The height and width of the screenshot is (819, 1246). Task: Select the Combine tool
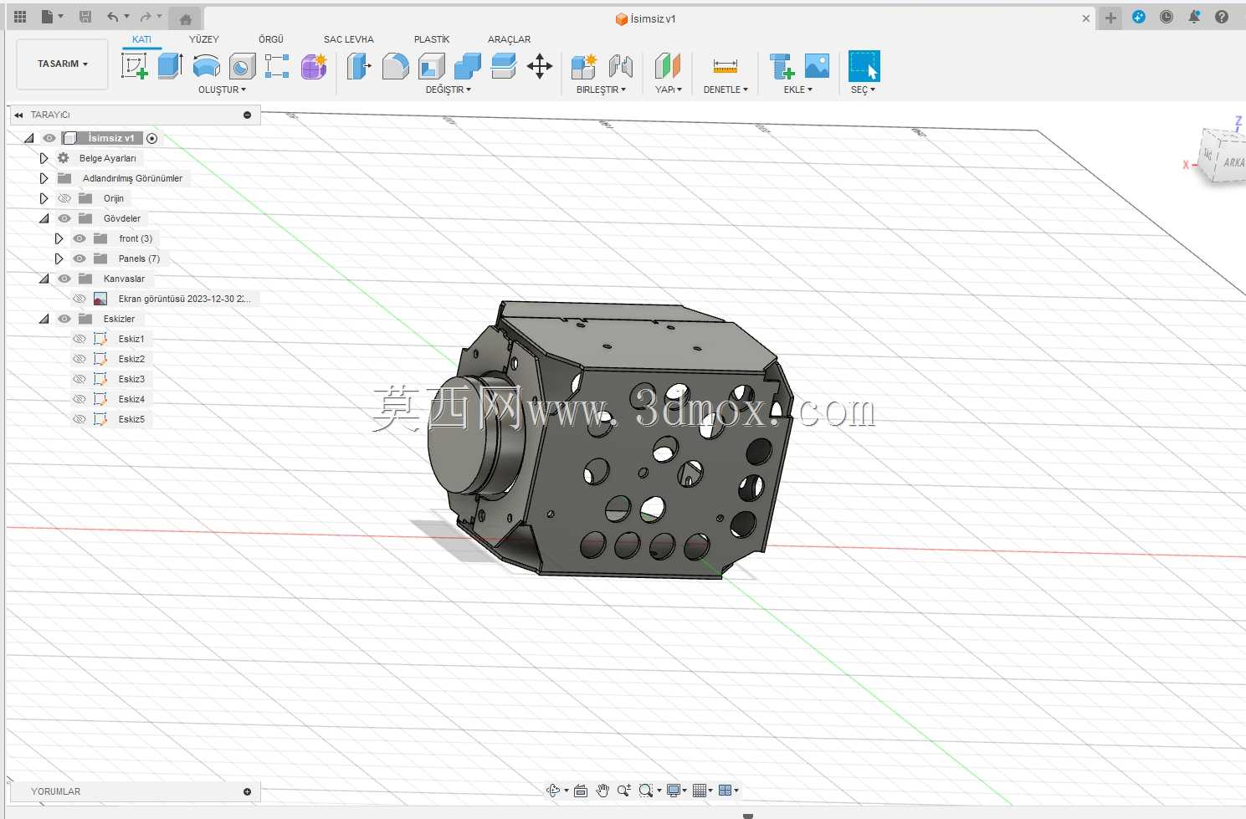(467, 66)
